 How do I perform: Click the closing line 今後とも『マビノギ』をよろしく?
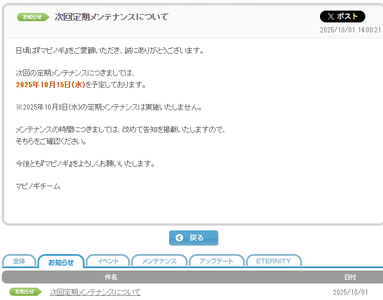(85, 164)
